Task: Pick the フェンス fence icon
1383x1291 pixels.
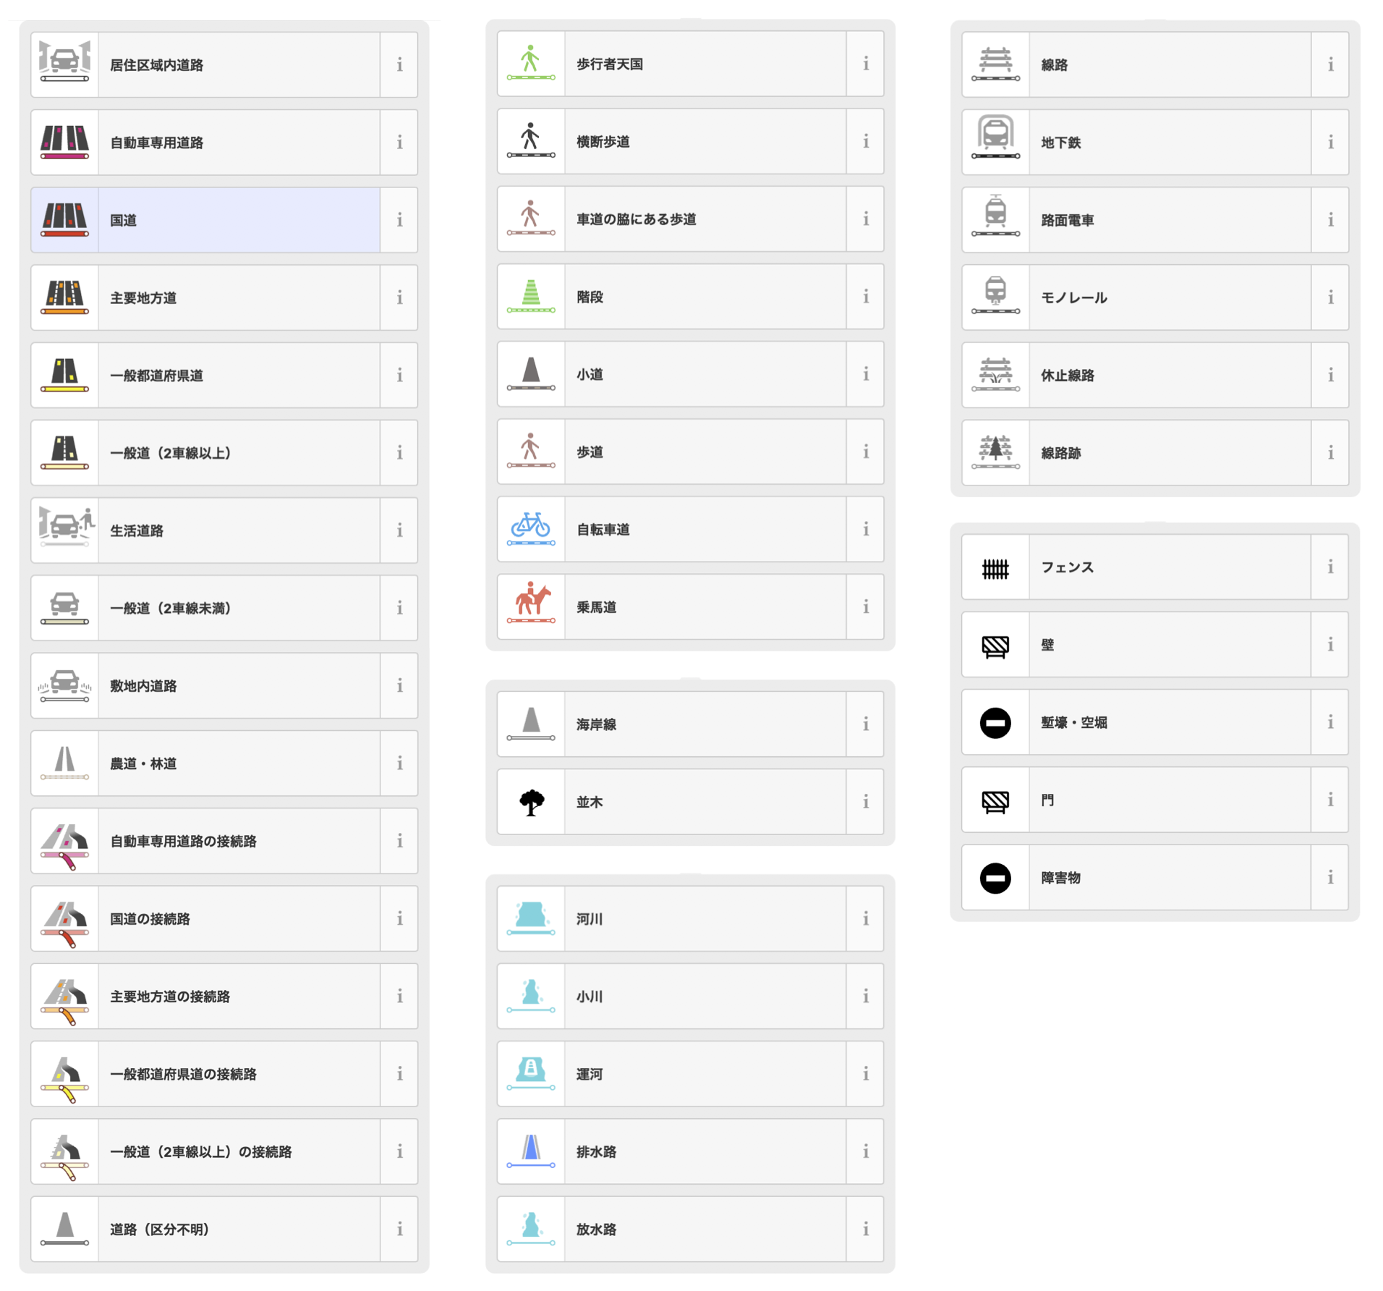Action: click(995, 569)
